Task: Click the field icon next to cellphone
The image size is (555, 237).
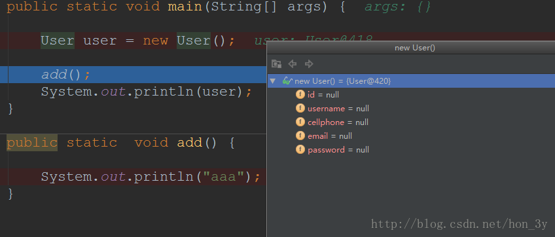Action: pos(300,122)
